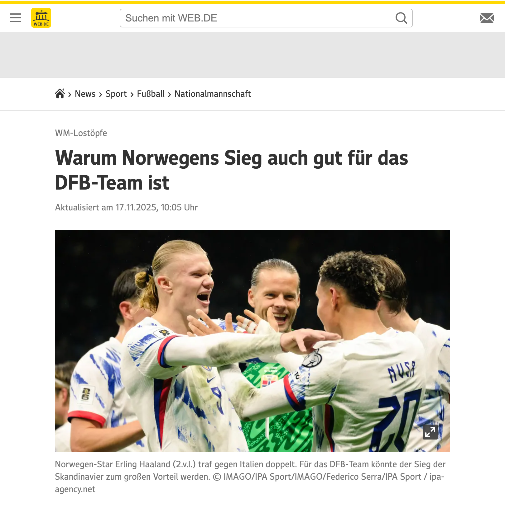
Task: Go to home via breadcrumb house icon
Action: pos(60,93)
